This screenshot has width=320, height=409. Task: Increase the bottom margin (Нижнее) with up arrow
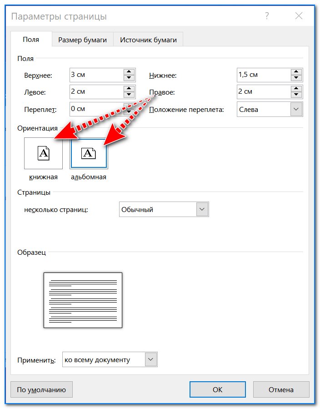(x=297, y=72)
